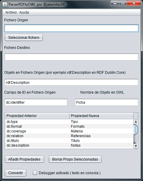Click the Propiedad Anterior column header
The image size is (143, 181).
tap(37, 116)
